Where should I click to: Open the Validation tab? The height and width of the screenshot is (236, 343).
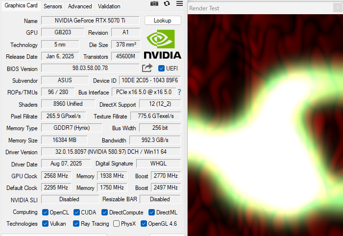click(x=109, y=6)
